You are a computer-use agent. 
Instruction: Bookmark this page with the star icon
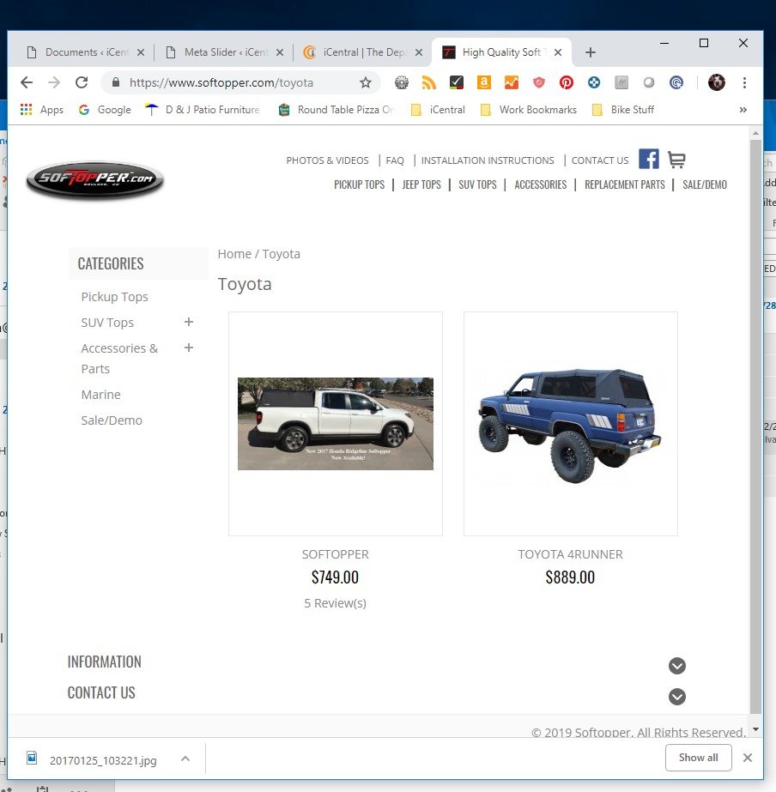(x=366, y=82)
